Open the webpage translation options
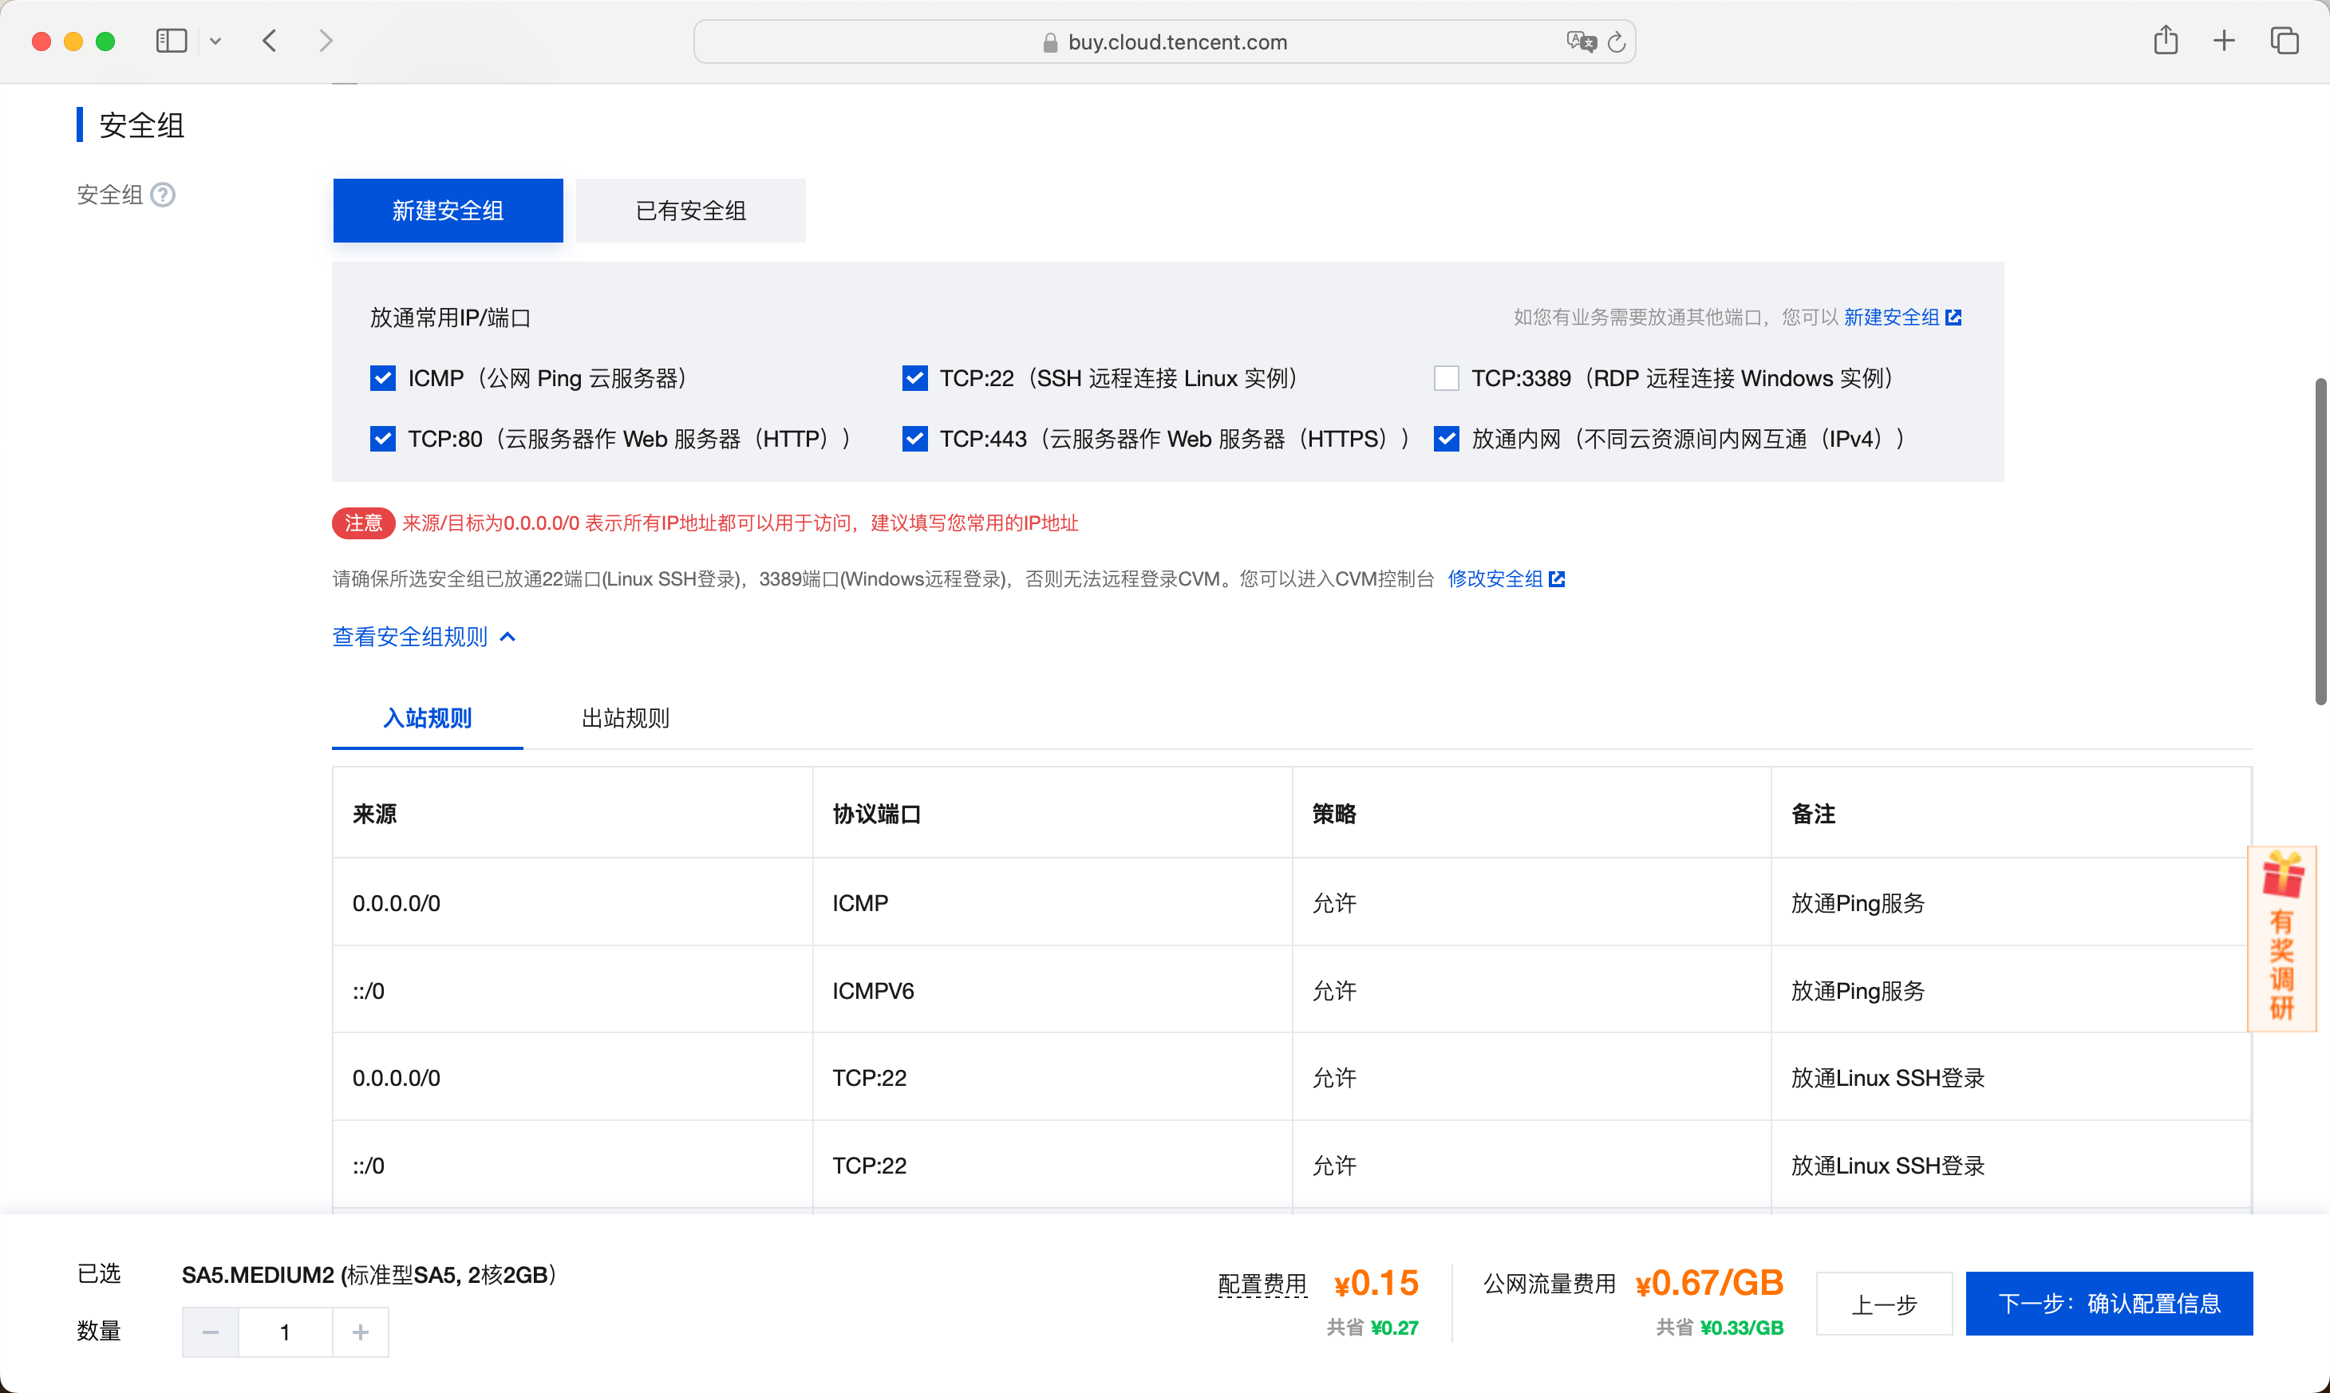The image size is (2330, 1393). click(x=1582, y=41)
